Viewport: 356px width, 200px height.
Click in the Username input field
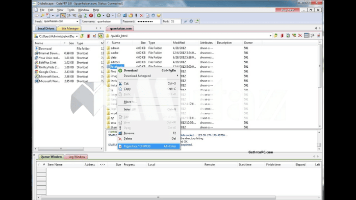pos(109,21)
